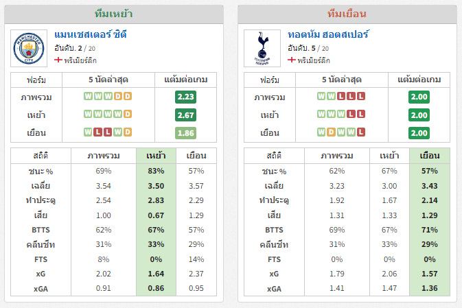The width and height of the screenshot is (462, 308).
Task: Open พรีเมียร์ลีก league link under Tottenham
Action: point(314,60)
